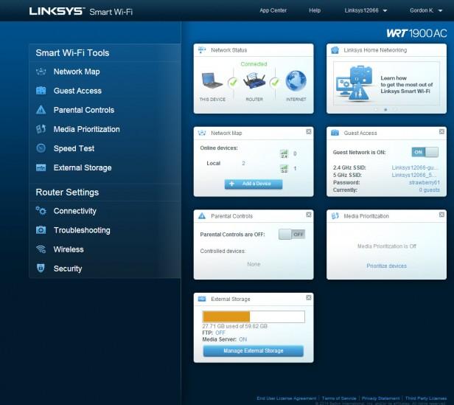Click the External Storage drive icon in sidebar
Viewport: 454px width, 405px height.
pyautogui.click(x=41, y=167)
